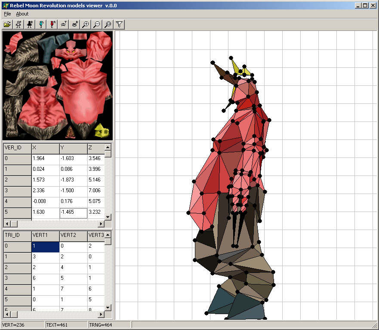Click the VERT1 column header
The image size is (379, 330).
click(45, 235)
